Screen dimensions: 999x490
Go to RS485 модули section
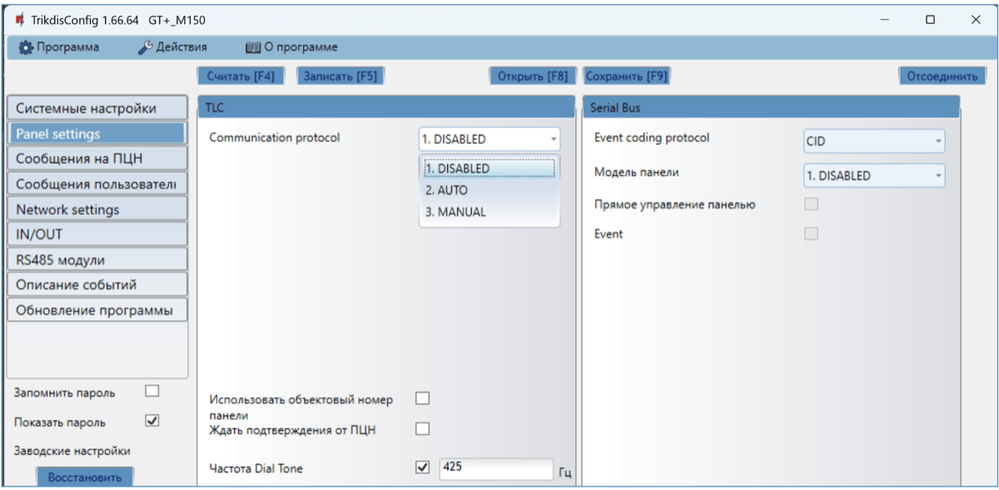(x=96, y=260)
